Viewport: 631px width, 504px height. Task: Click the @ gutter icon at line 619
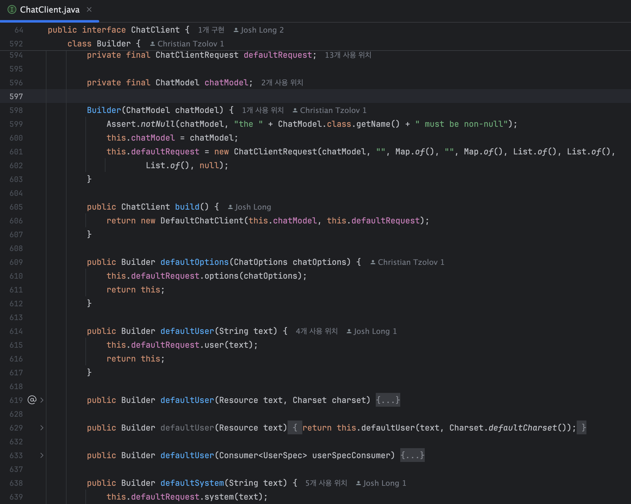pyautogui.click(x=32, y=400)
